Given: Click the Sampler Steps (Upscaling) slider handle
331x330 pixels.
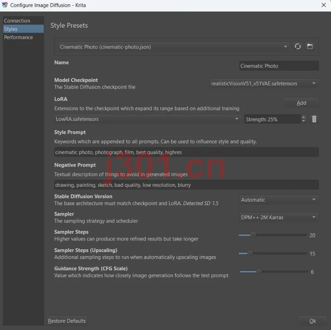Looking at the screenshot, I should [250, 253].
